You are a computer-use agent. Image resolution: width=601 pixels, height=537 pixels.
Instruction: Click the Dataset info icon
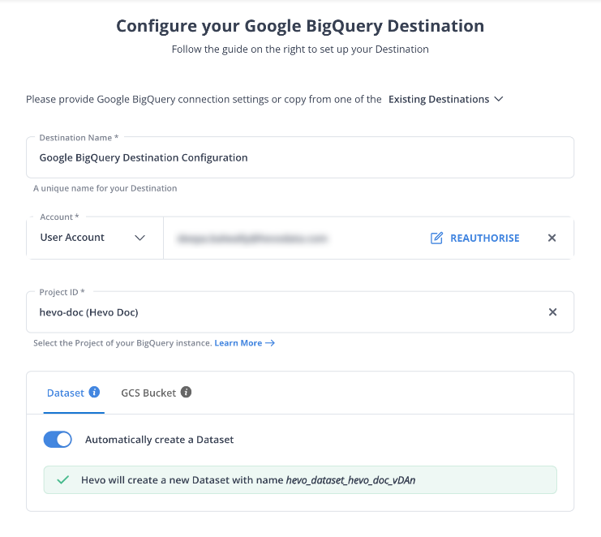[94, 392]
